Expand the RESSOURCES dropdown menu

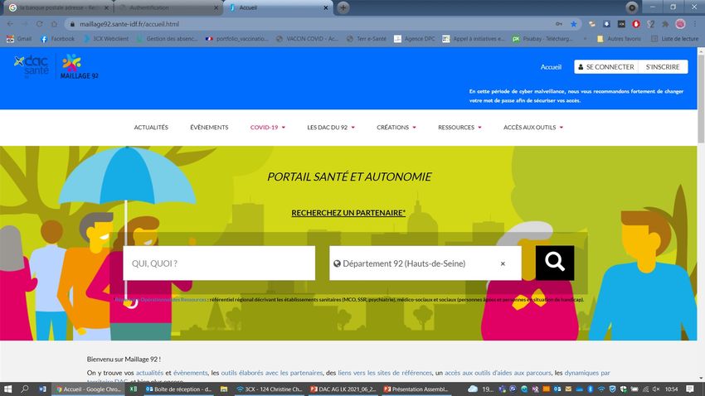point(459,128)
